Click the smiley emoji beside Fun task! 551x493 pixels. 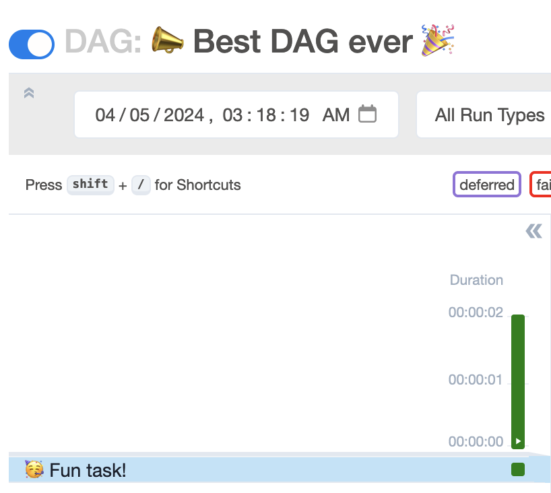[x=34, y=469]
